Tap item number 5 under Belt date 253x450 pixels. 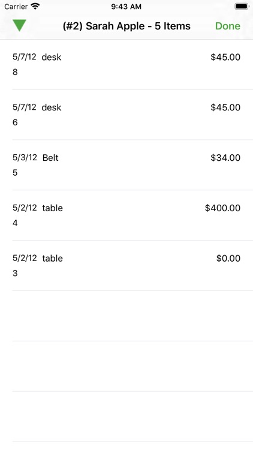tap(15, 172)
